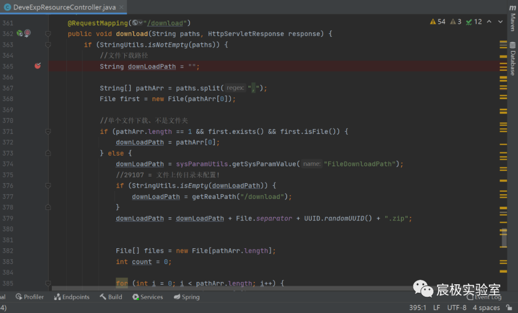Click the yellow 54 warnings indicator
518x313 pixels.
click(x=437, y=22)
